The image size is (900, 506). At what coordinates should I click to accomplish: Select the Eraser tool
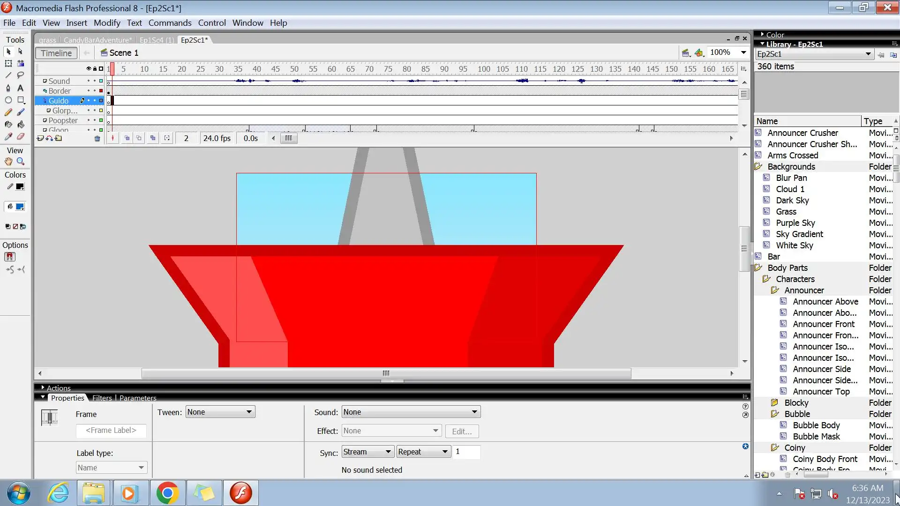coord(21,137)
